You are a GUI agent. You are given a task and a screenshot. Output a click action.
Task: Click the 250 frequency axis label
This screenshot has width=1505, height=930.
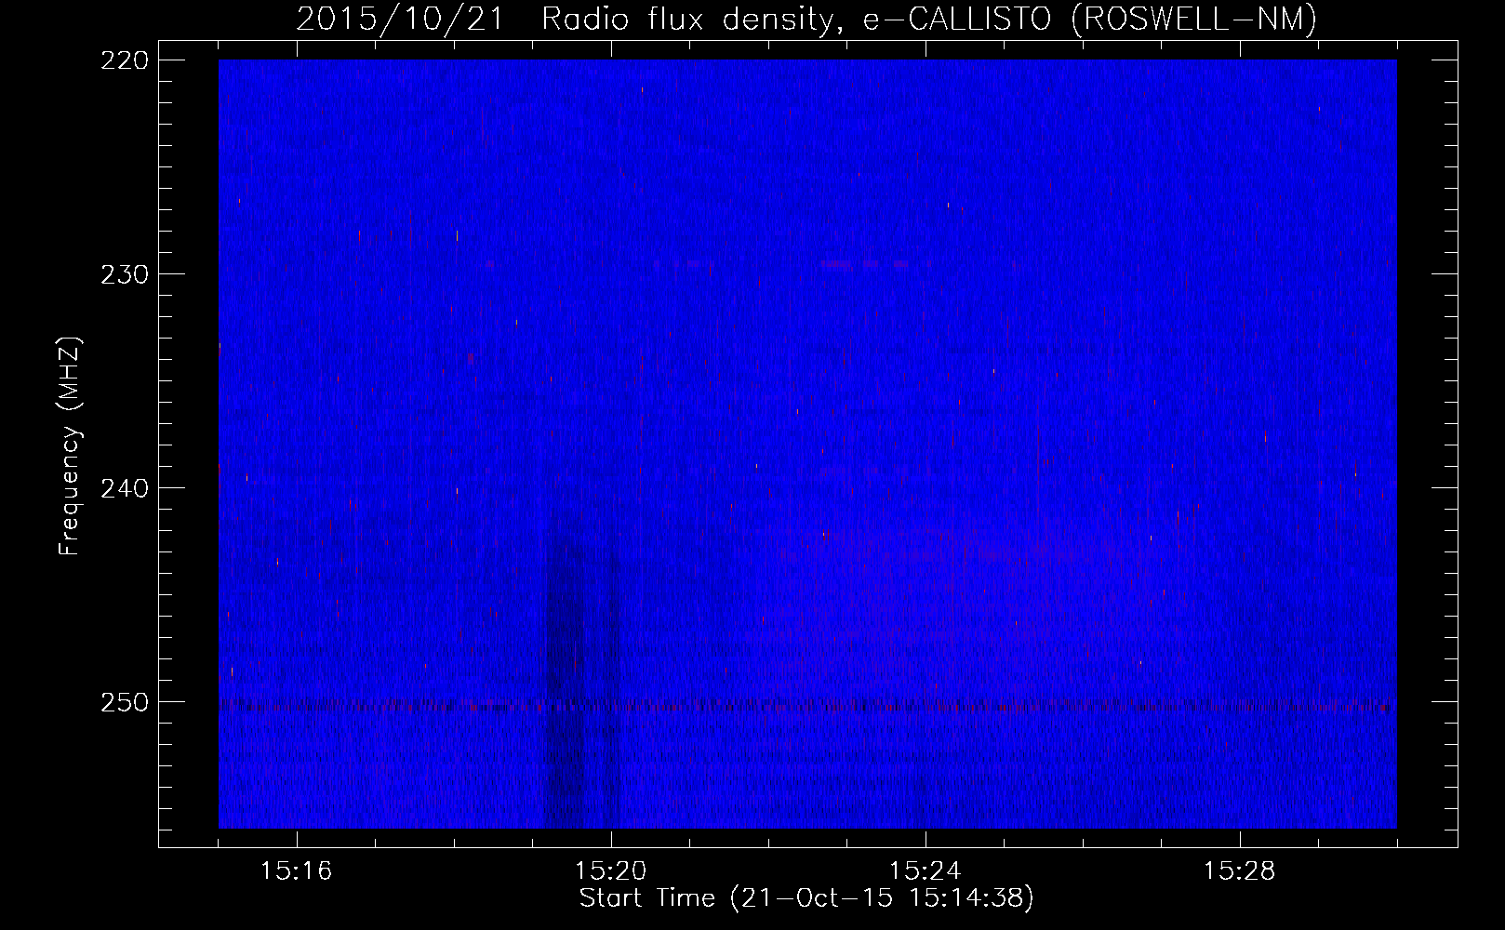click(124, 702)
